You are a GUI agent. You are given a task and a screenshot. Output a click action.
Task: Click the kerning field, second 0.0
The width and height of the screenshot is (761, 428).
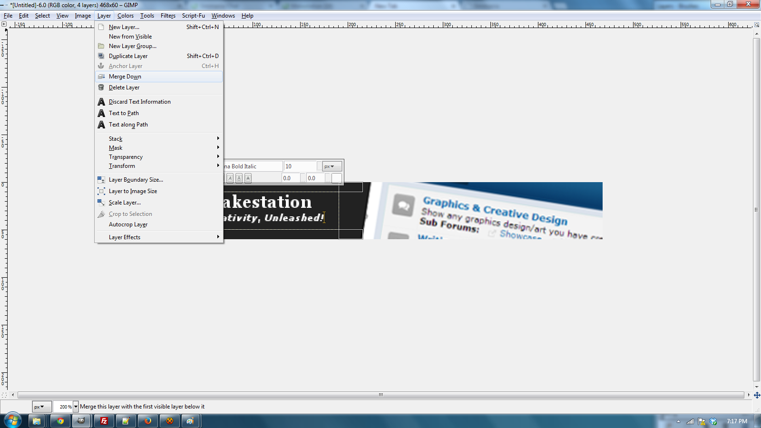tap(315, 178)
